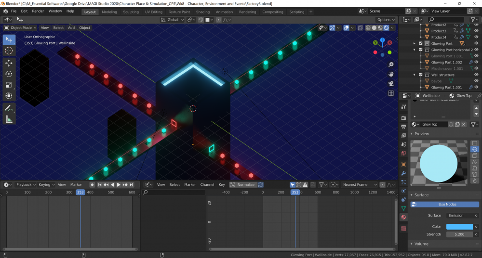Select the Scale tool
Image resolution: width=482 pixels, height=258 pixels.
click(x=9, y=85)
